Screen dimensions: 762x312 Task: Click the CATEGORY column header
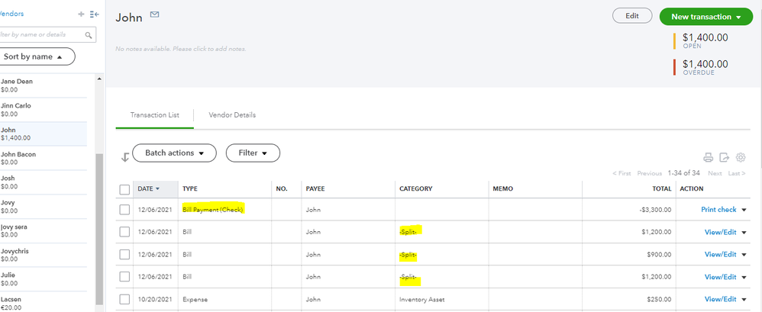click(x=415, y=188)
